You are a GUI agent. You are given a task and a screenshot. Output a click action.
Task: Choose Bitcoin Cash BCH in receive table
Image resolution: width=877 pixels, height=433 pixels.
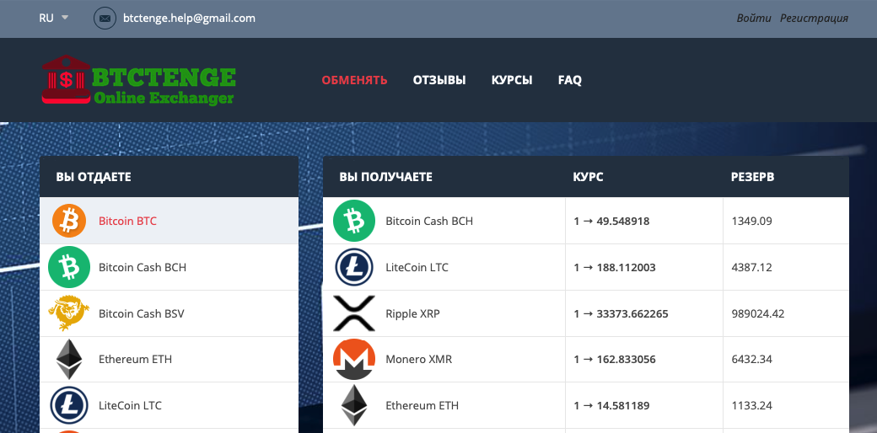pos(429,221)
